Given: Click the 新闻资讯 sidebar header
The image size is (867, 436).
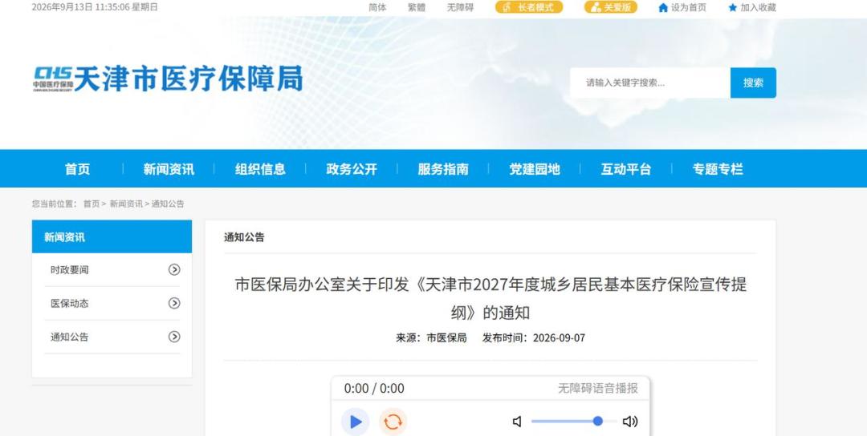Looking at the screenshot, I should point(112,236).
